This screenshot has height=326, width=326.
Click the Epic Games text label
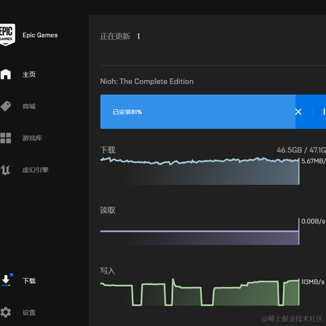pos(40,35)
